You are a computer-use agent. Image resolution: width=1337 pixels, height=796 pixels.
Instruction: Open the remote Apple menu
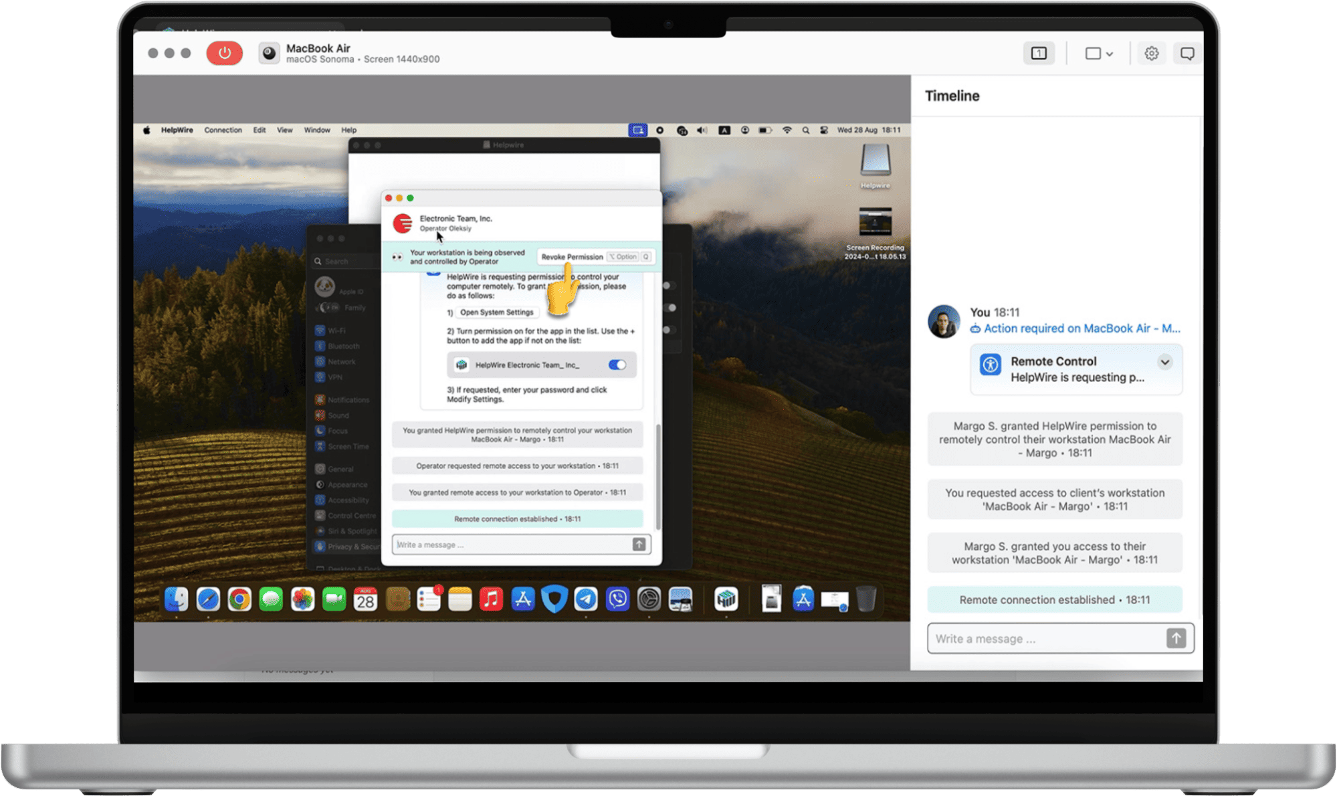pyautogui.click(x=146, y=130)
